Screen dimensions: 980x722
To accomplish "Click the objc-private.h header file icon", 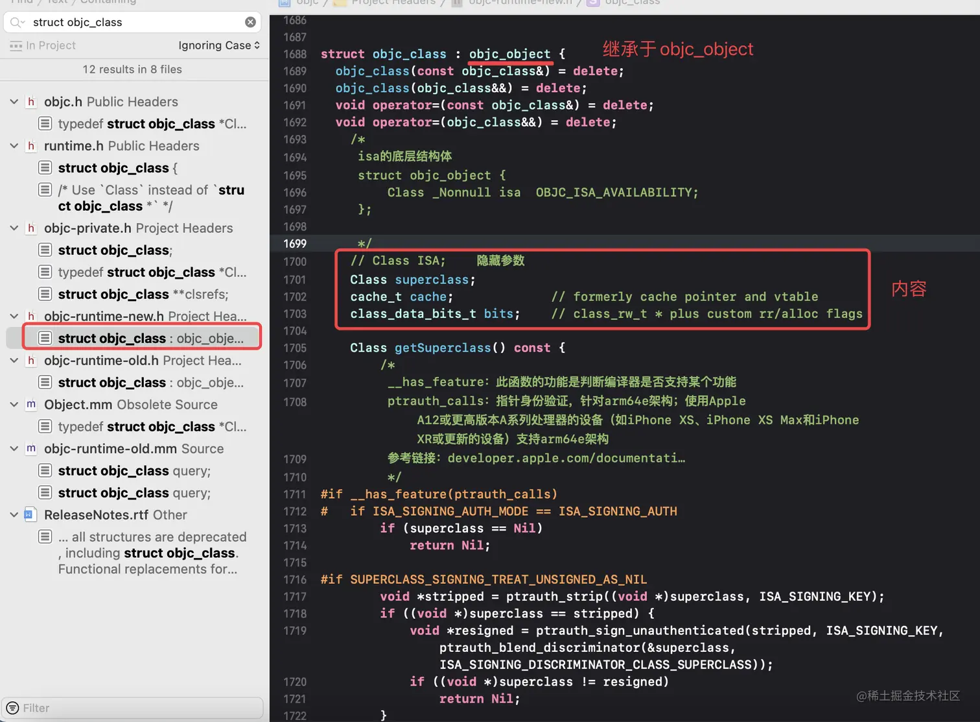I will tap(30, 228).
